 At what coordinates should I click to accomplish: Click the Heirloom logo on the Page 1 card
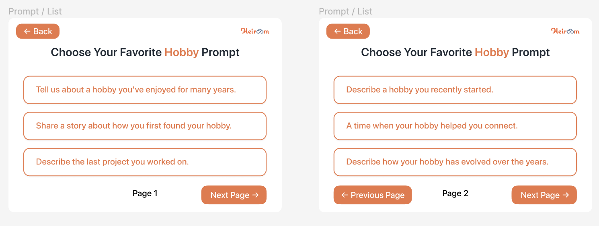pos(255,31)
